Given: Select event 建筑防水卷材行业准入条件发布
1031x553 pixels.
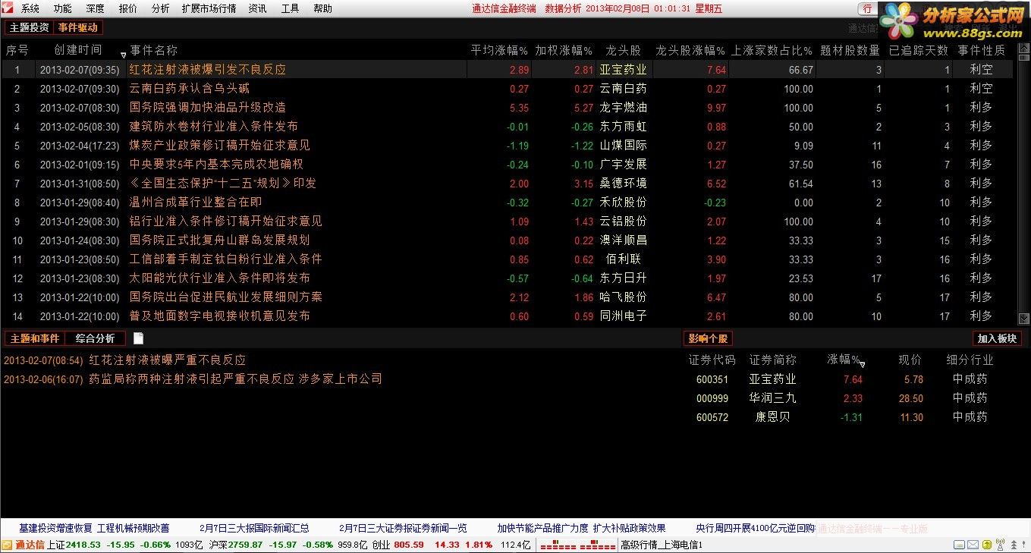Looking at the screenshot, I should tap(214, 126).
